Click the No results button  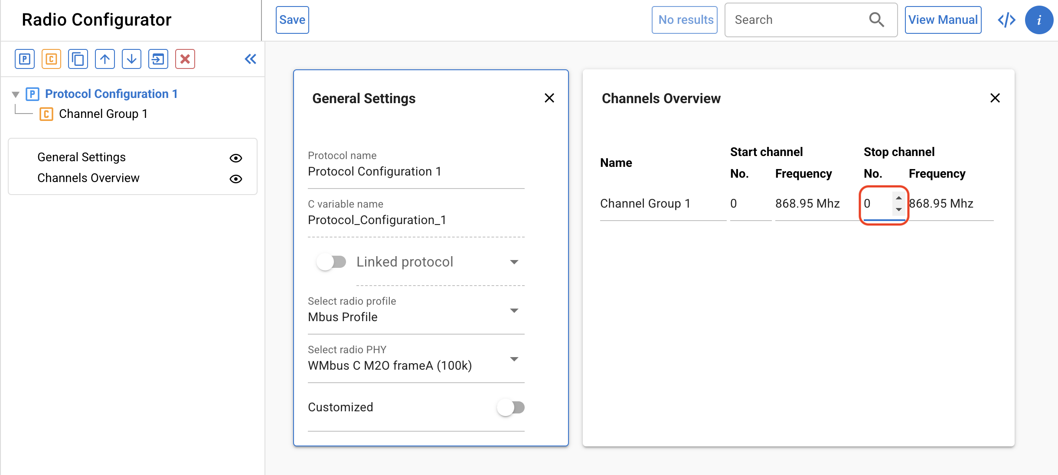[685, 20]
